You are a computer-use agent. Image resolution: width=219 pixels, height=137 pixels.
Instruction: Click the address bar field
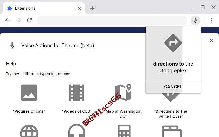(112, 21)
